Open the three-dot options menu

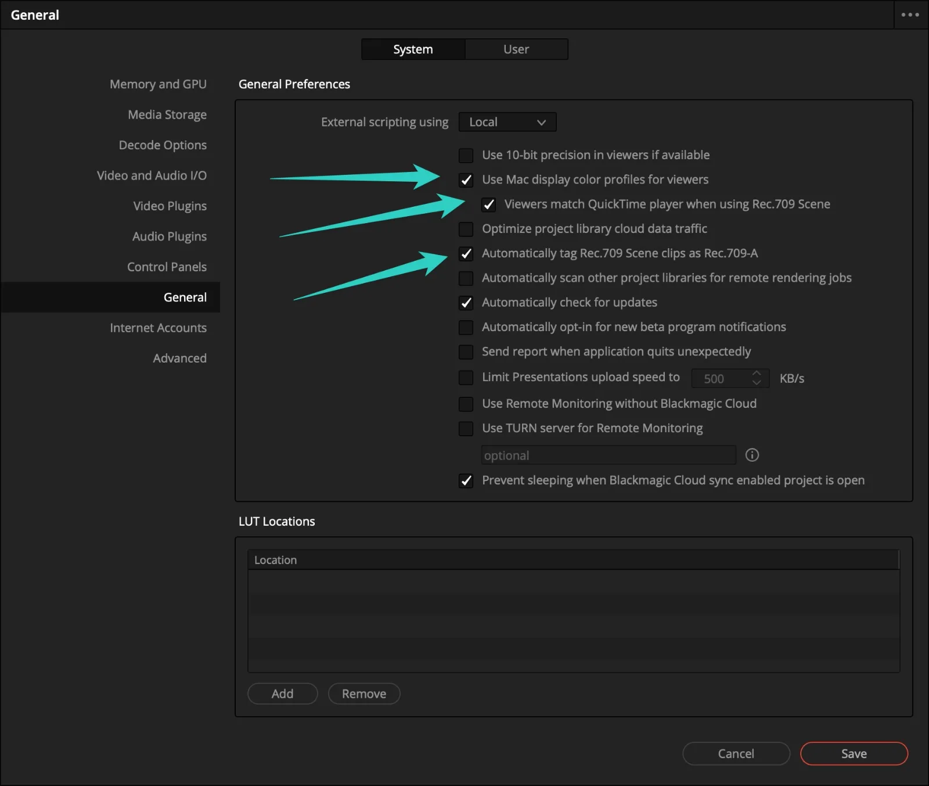coord(910,15)
